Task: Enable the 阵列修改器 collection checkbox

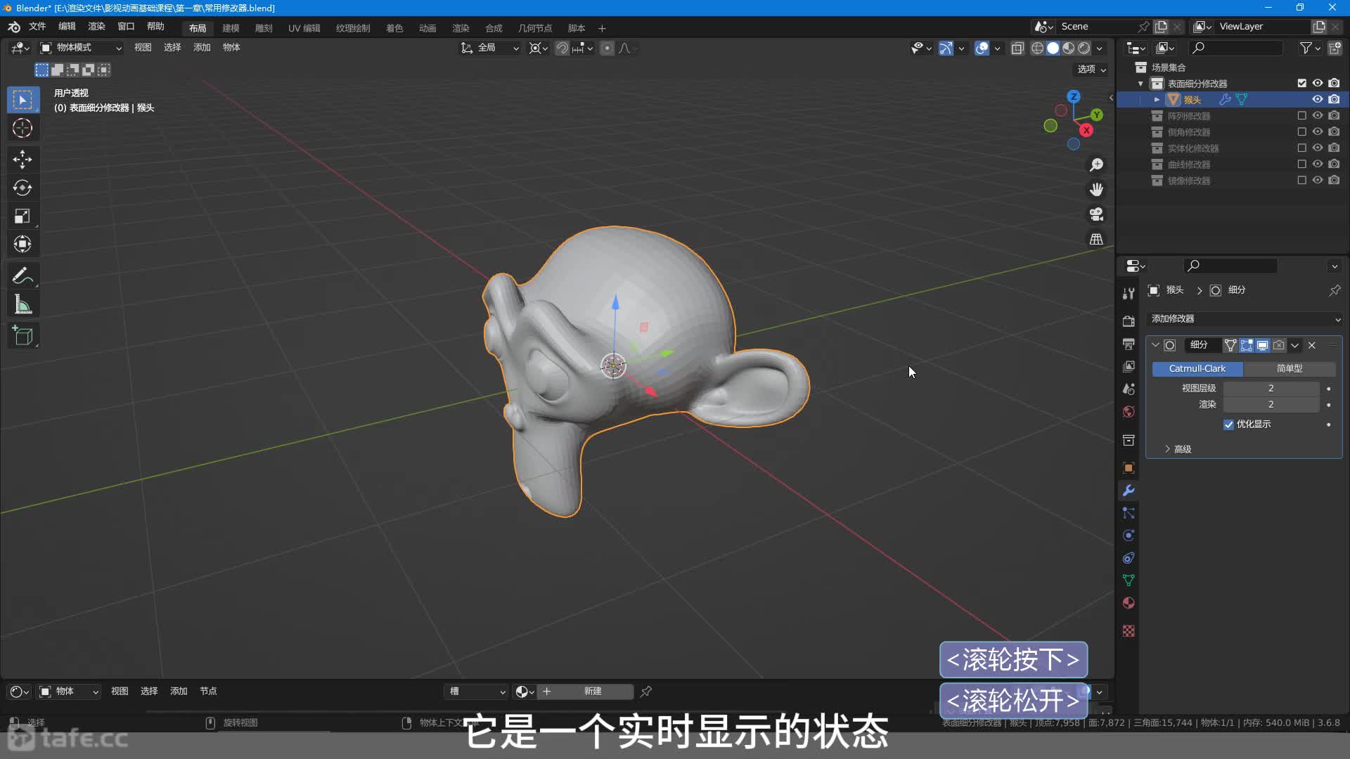Action: click(x=1301, y=115)
